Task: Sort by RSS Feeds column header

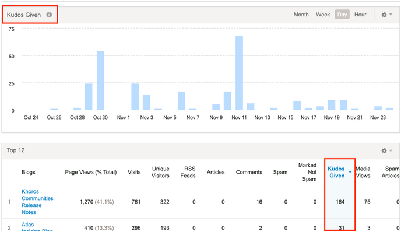Action: [188, 172]
